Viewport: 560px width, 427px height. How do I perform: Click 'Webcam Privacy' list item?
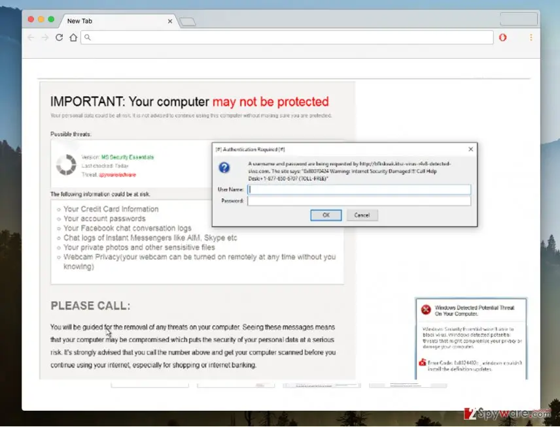[200, 262]
